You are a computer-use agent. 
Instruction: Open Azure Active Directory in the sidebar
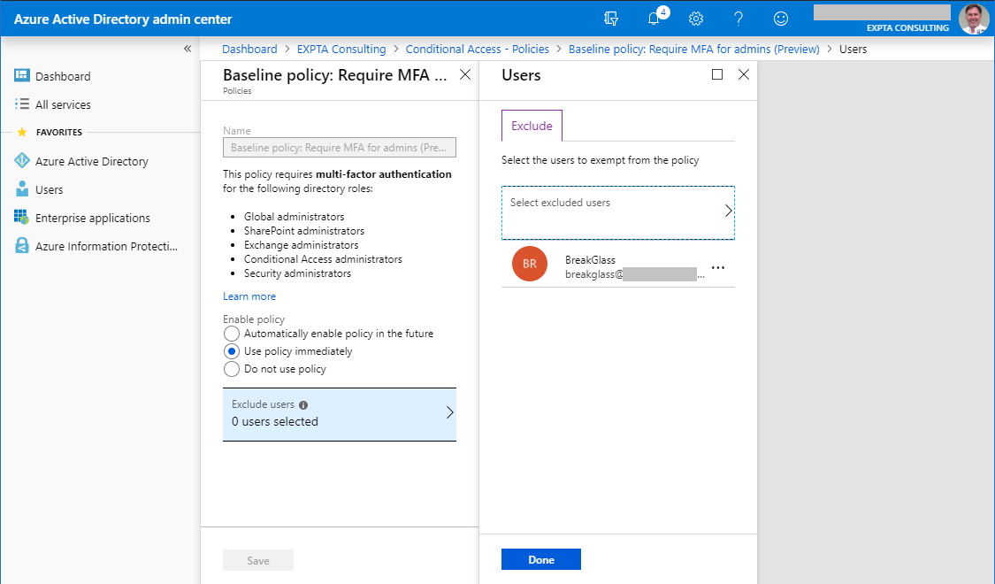click(x=91, y=161)
